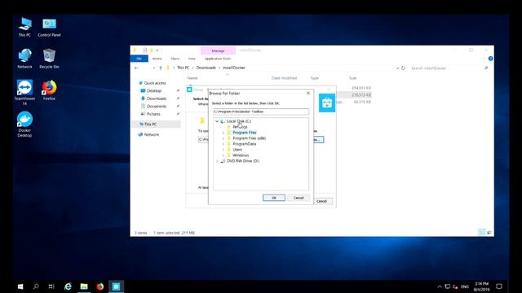This screenshot has width=522, height=293.
Task: Sort files by Type column
Action: (315, 78)
